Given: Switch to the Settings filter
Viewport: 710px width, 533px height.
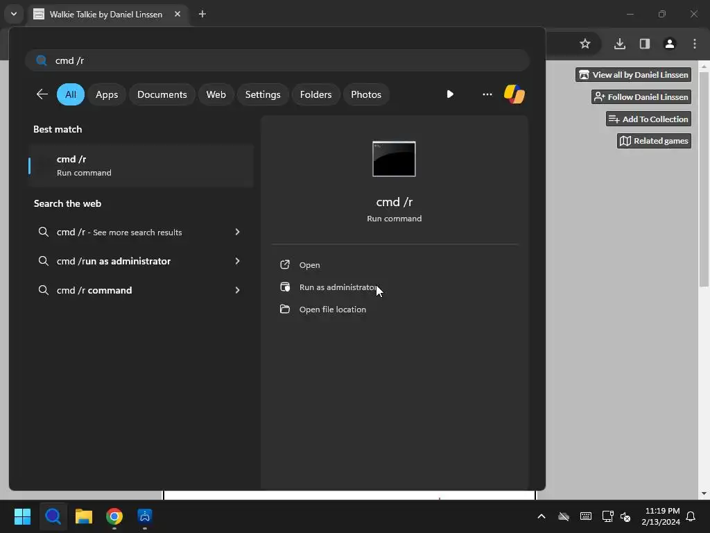Looking at the screenshot, I should click(263, 94).
